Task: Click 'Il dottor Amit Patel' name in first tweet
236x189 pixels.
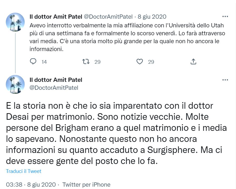Action: (56, 17)
